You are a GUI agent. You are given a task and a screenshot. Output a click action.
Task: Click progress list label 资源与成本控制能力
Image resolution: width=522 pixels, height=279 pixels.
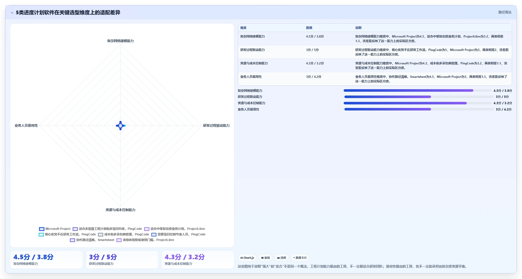251,103
